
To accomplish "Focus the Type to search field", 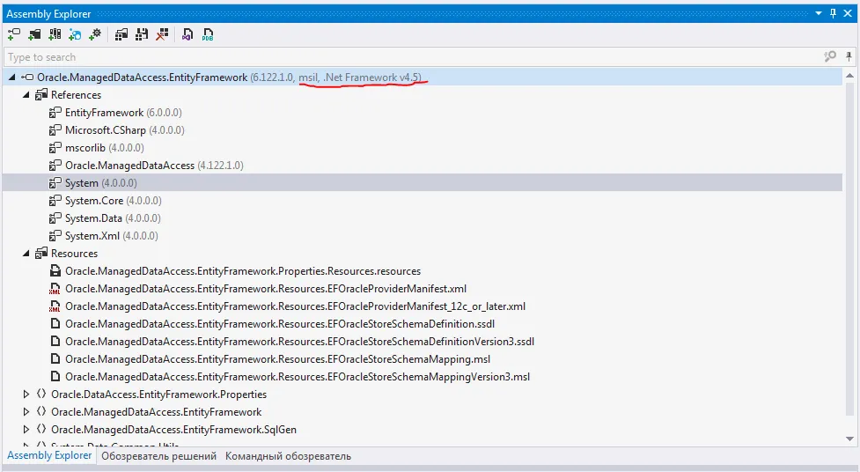I will click(x=411, y=56).
